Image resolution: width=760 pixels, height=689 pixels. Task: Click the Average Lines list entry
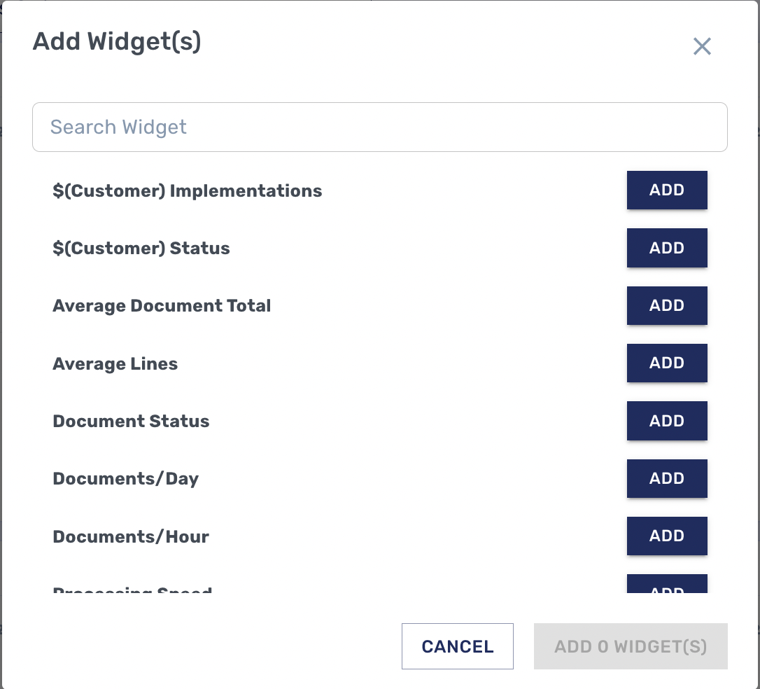(x=115, y=364)
